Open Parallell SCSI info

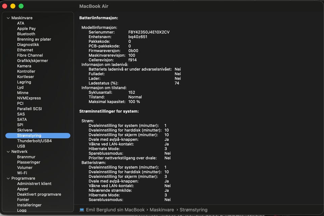29,109
